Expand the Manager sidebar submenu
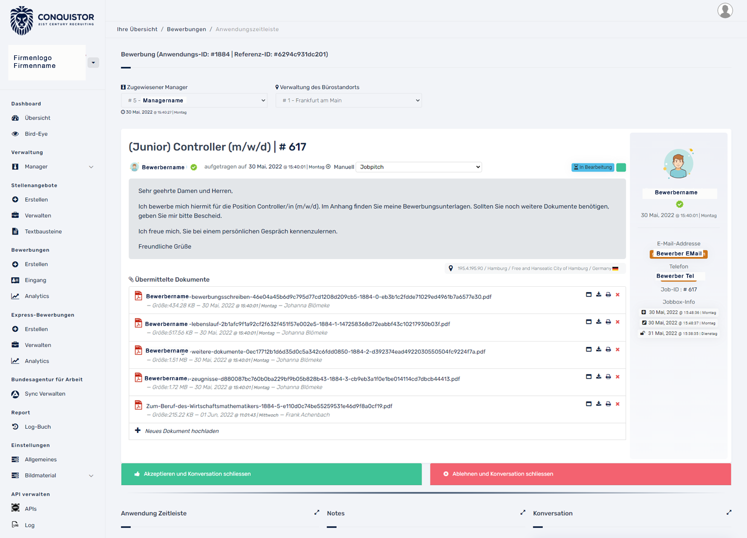 tap(91, 167)
